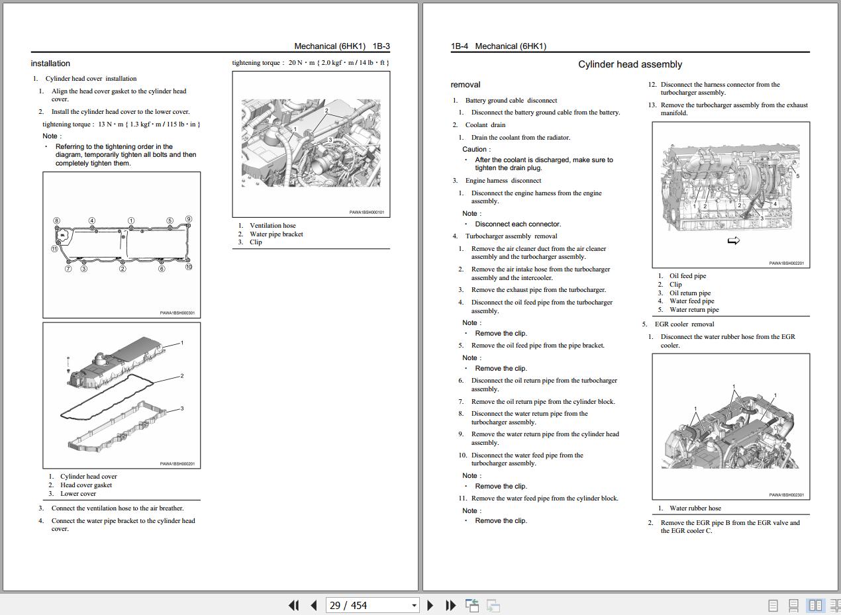Click 'Lower cover' legend entry
This screenshot has height=615, width=841.
pos(78,494)
